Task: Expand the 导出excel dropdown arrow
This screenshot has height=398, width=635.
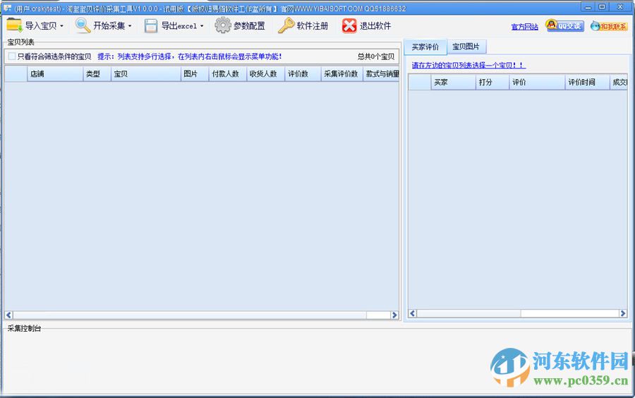Action: point(202,26)
